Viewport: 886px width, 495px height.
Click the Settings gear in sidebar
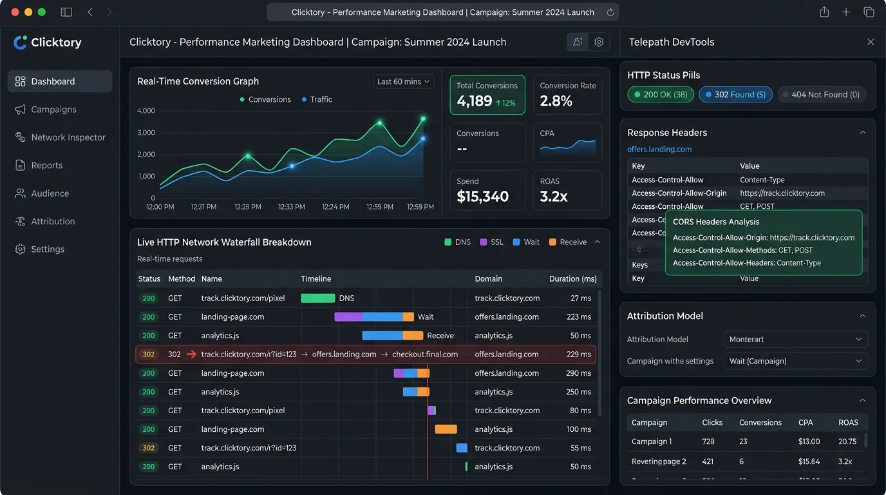pos(20,249)
